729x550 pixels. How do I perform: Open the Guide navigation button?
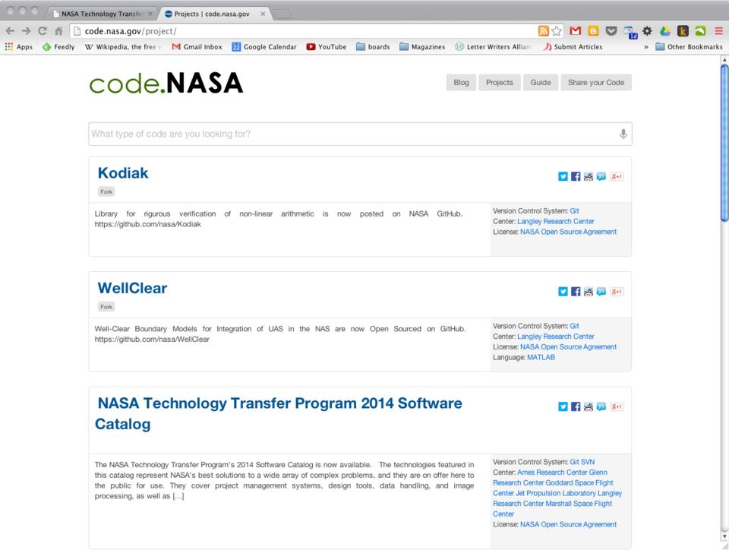(541, 83)
